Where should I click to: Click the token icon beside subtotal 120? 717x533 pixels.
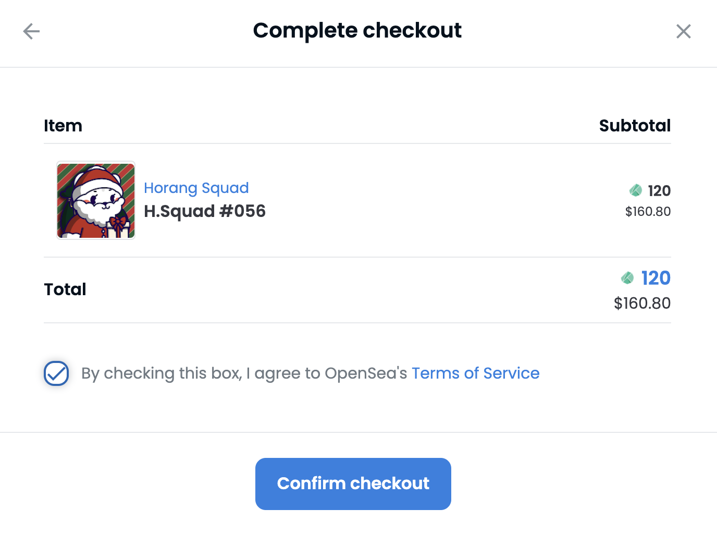point(636,190)
